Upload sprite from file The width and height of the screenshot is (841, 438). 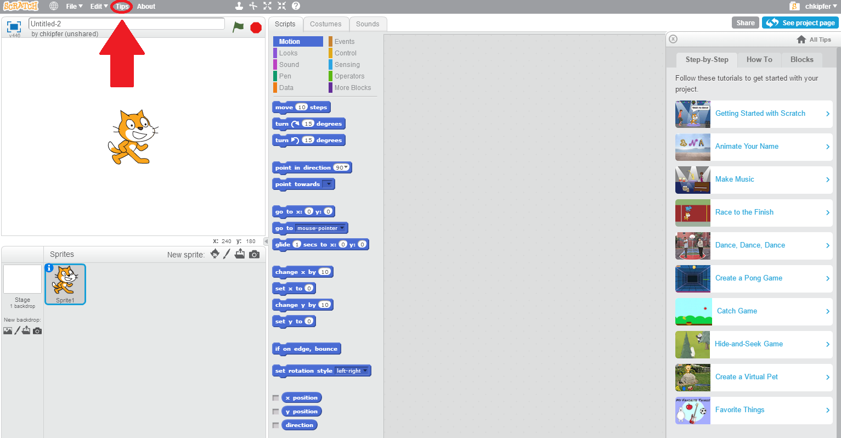click(240, 254)
